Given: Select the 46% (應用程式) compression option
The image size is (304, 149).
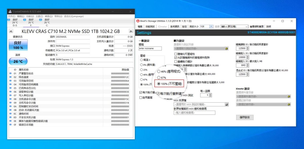Looking at the screenshot, I should [x=158, y=71].
